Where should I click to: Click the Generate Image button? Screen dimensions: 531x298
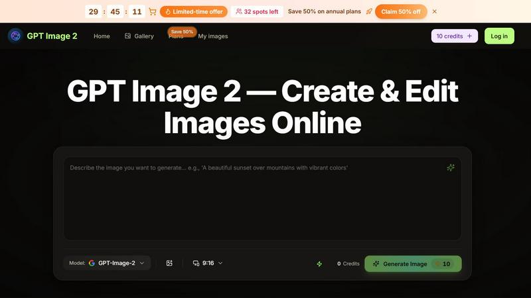413,264
